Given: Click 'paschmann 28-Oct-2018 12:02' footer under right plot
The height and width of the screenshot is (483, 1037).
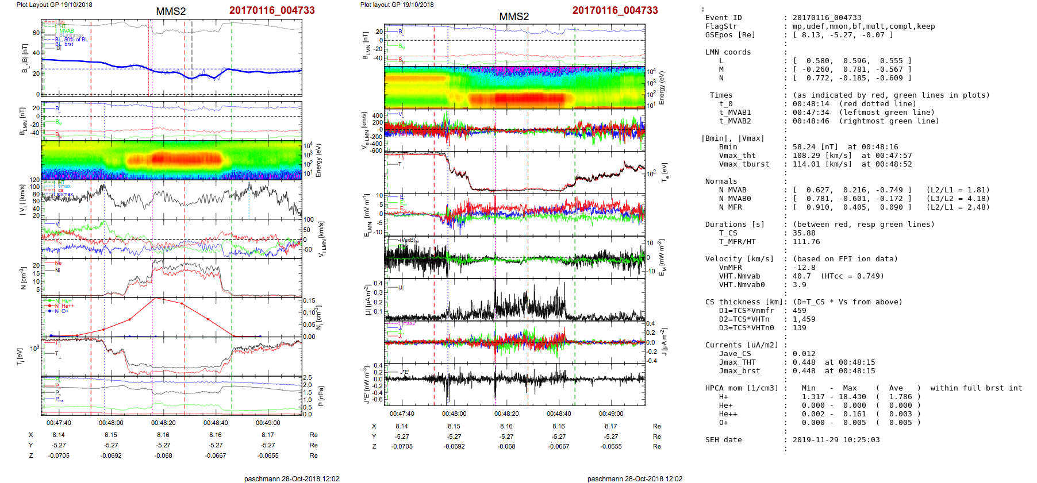Looking at the screenshot, I should click(x=635, y=479).
